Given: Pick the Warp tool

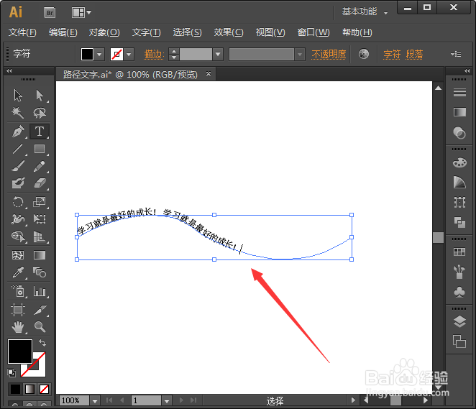Looking at the screenshot, I should (18, 219).
